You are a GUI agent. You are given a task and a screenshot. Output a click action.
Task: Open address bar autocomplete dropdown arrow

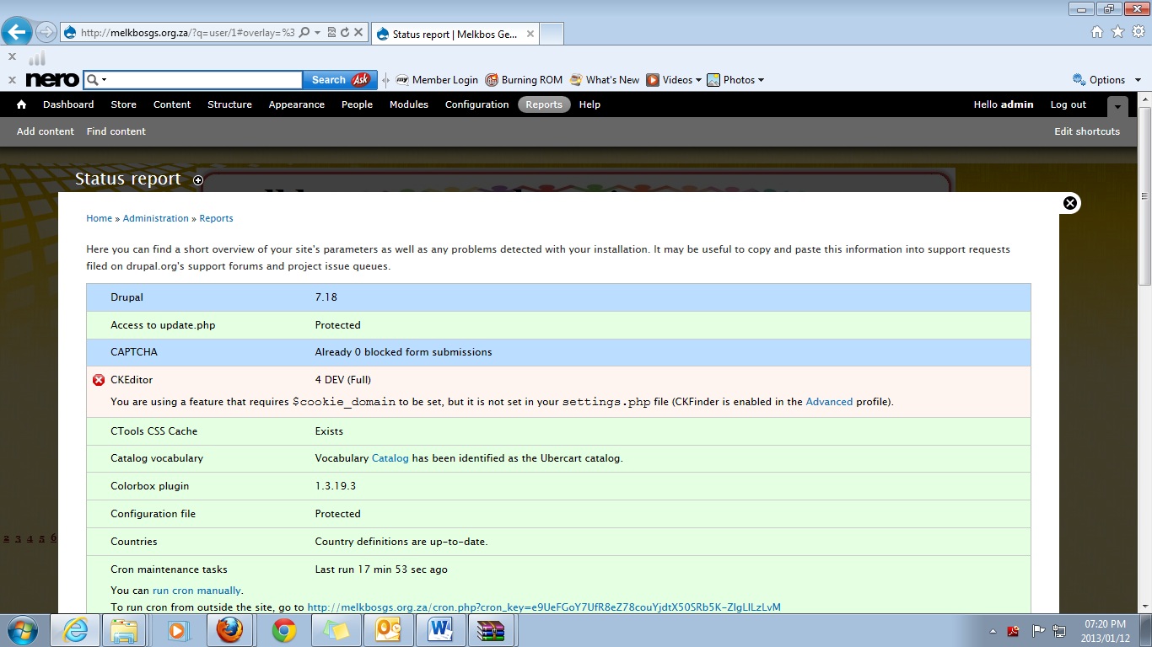click(x=317, y=33)
